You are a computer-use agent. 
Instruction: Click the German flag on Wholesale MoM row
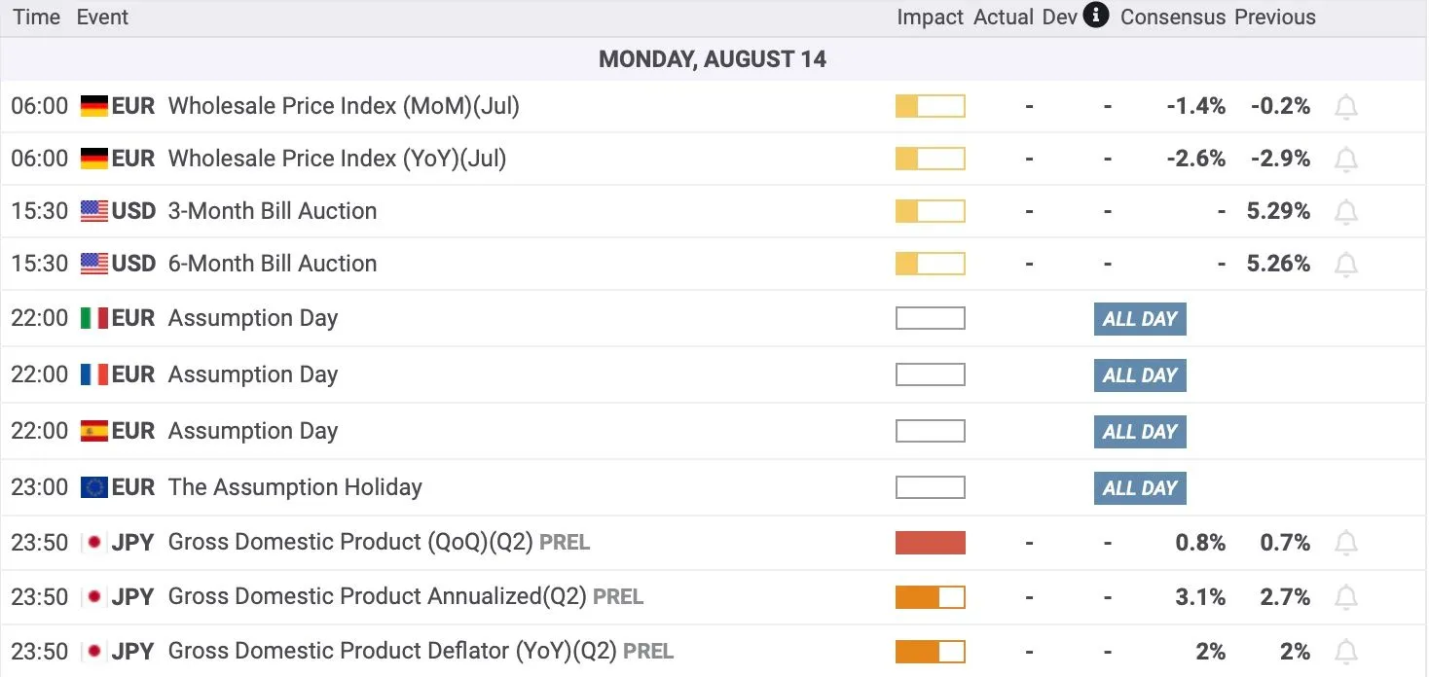tap(93, 106)
